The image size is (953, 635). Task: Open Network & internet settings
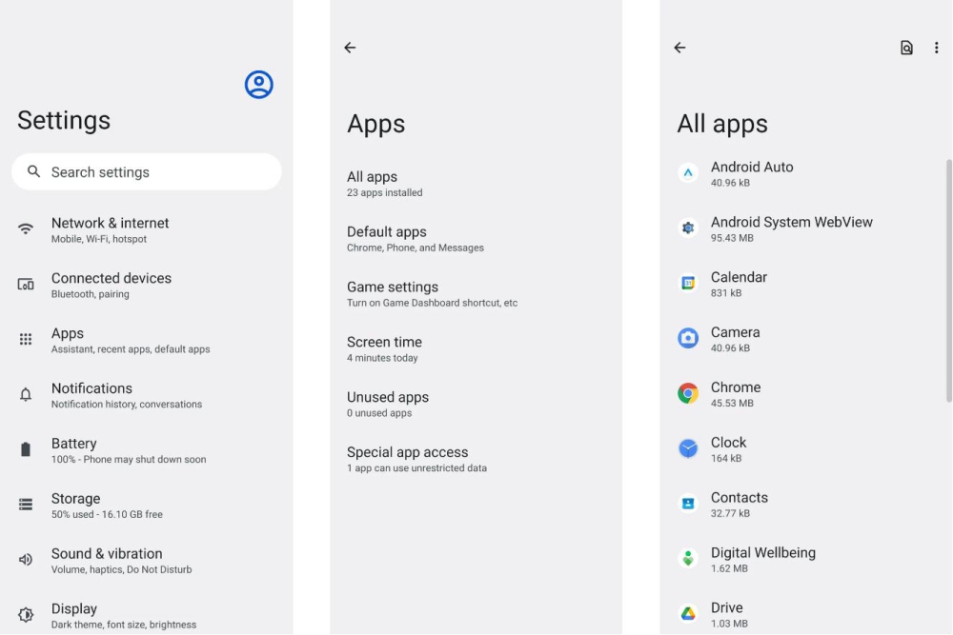pyautogui.click(x=110, y=229)
